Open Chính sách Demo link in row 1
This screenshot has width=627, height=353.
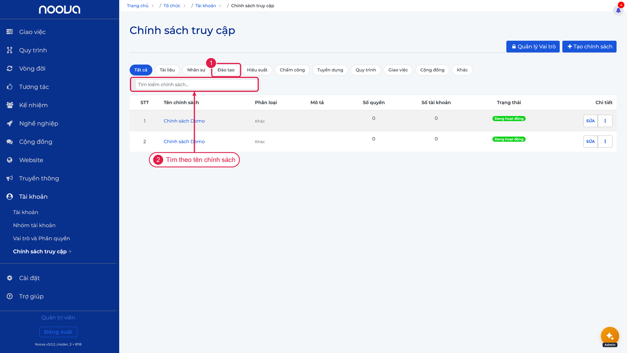point(184,121)
